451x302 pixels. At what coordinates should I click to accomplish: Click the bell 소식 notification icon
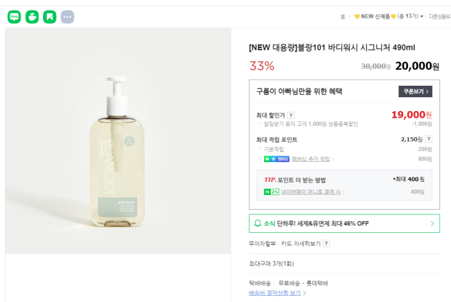pos(257,224)
